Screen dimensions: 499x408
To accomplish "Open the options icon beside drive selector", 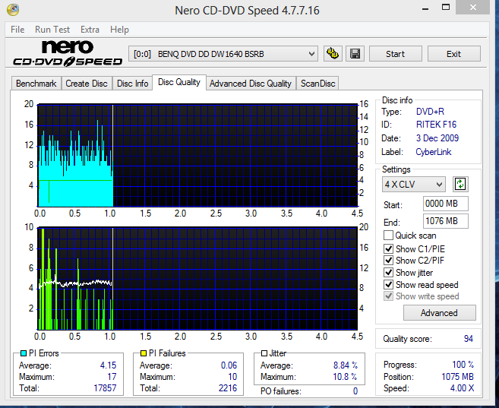I will (333, 54).
